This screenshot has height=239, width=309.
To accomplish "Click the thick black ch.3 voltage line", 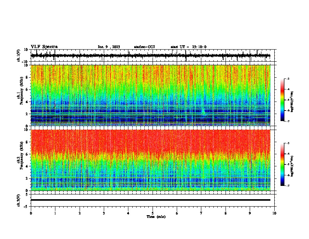I will click(150, 200).
